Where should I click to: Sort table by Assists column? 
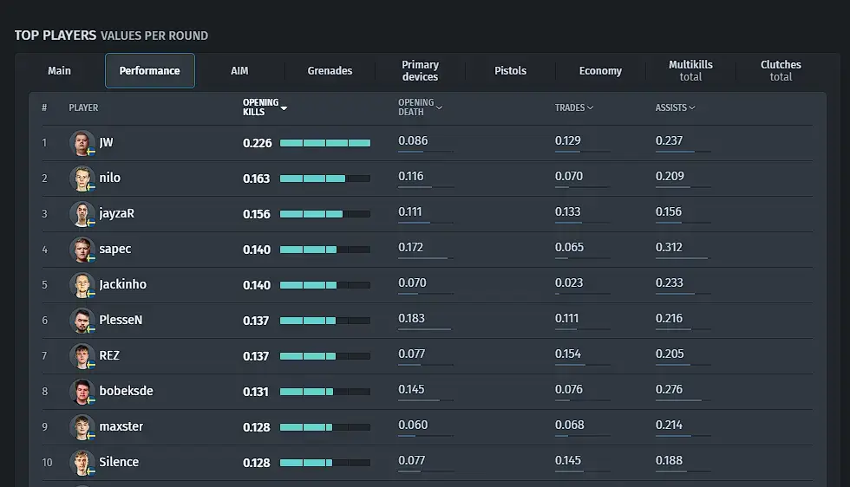pos(675,107)
